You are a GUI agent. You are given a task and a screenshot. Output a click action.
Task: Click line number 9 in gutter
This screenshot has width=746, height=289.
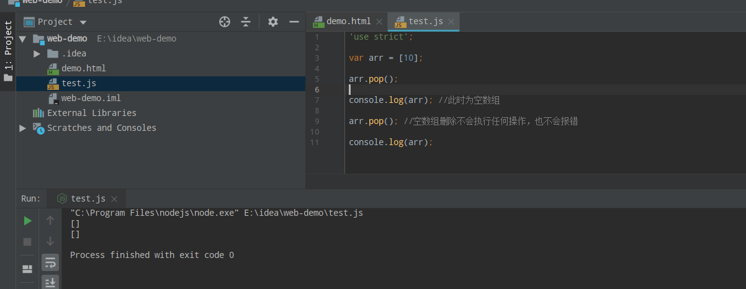pos(317,121)
